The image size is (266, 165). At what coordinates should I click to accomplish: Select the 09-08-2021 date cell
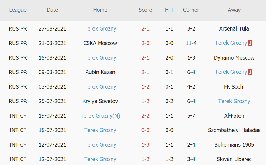pyautogui.click(x=52, y=72)
